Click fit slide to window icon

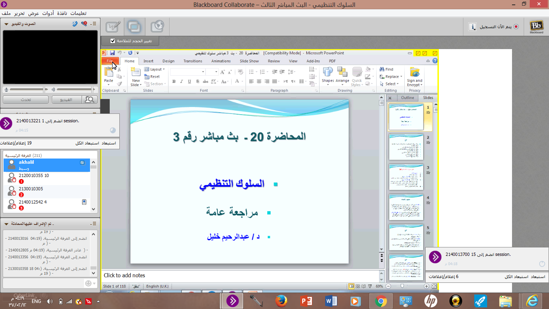pos(434,286)
